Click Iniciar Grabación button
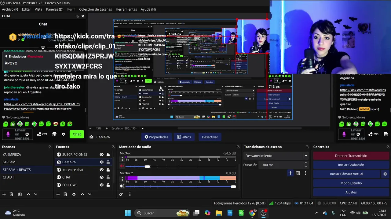 351,165
